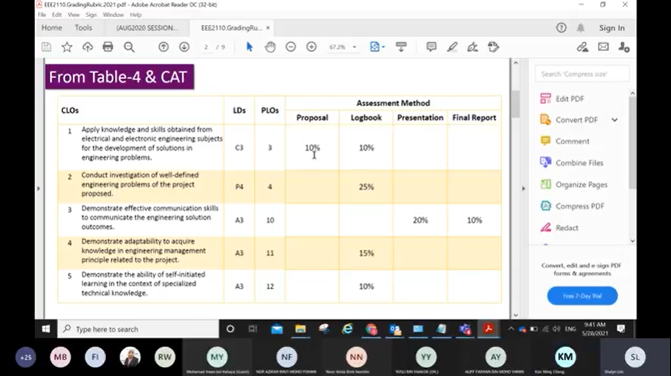Screen dimensions: 671x376
Task: Open Google Chrome from the taskbar
Action: click(x=371, y=329)
